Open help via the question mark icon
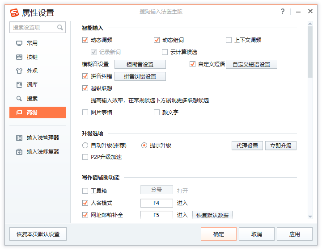This screenshot has width=322, height=250. coord(283,11)
